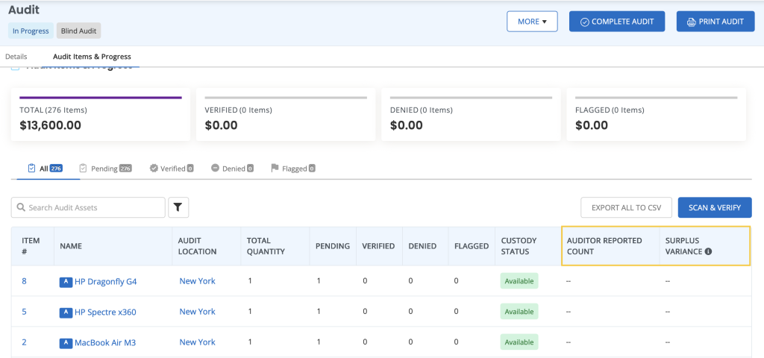Select the Audit Items & Progress tab
Image resolution: width=764 pixels, height=358 pixels.
click(92, 57)
